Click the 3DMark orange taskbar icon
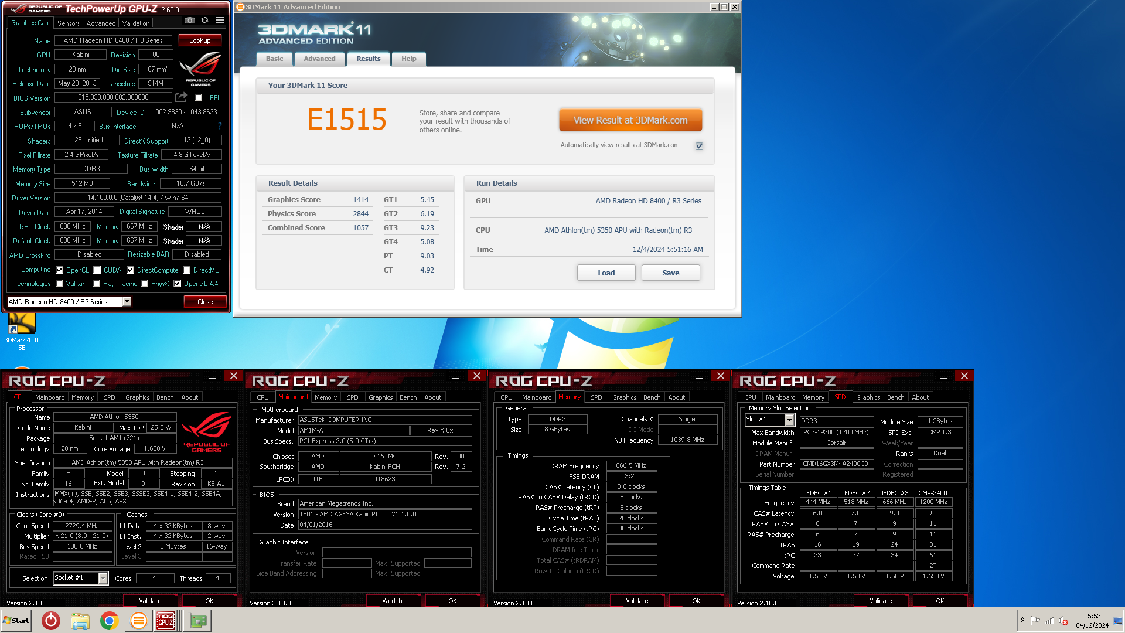The image size is (1125, 633). coord(139,621)
